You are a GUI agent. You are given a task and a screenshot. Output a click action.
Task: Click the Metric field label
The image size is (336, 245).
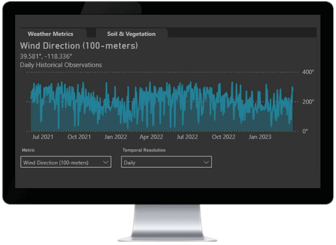(x=28, y=150)
